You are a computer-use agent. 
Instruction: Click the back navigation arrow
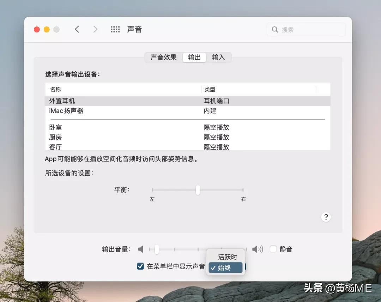[x=77, y=29]
